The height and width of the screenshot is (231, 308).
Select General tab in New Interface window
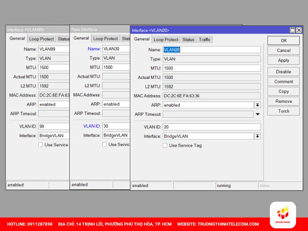[x=81, y=38]
